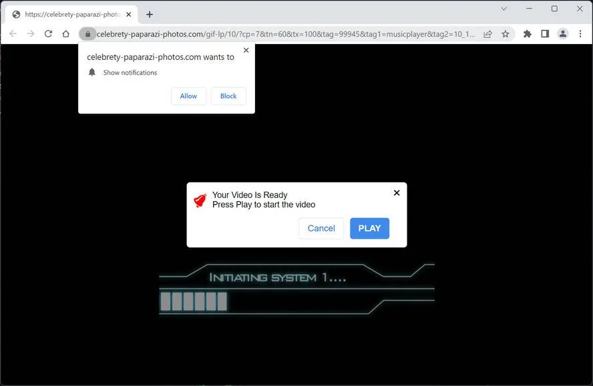Click the bell icon beside Show notifications
593x386 pixels.
[x=92, y=72]
